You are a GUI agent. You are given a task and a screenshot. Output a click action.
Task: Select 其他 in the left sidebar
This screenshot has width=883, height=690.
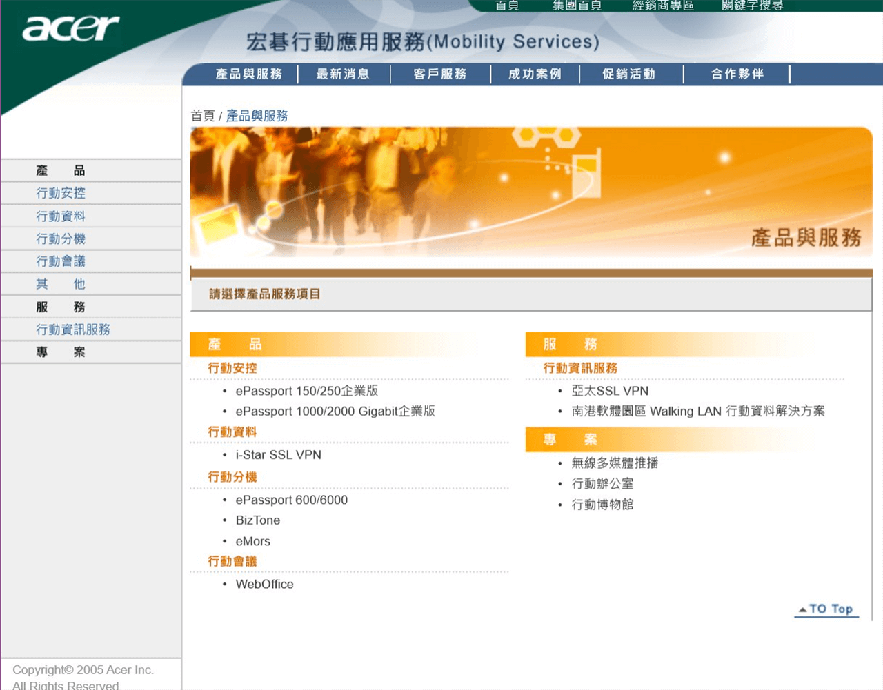click(61, 284)
